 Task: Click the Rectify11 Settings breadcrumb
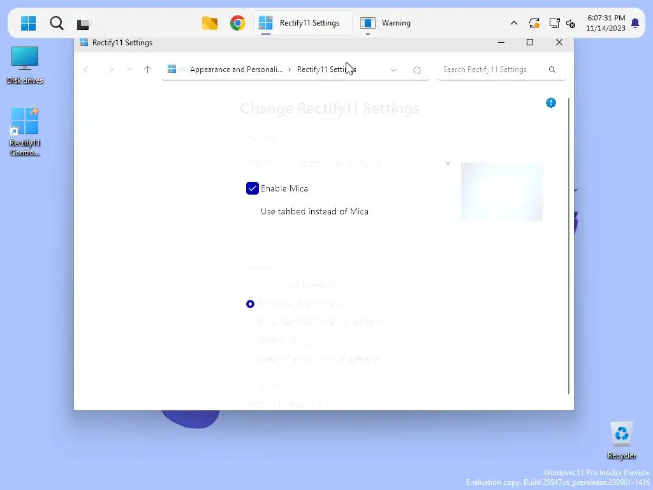click(x=326, y=70)
